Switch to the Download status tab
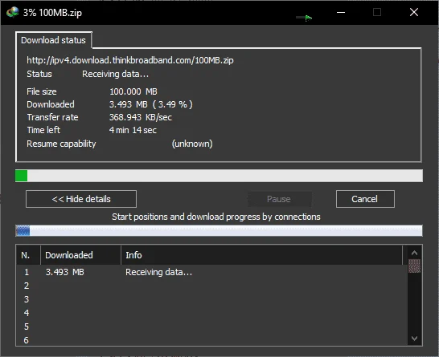The image size is (439, 357). (54, 40)
